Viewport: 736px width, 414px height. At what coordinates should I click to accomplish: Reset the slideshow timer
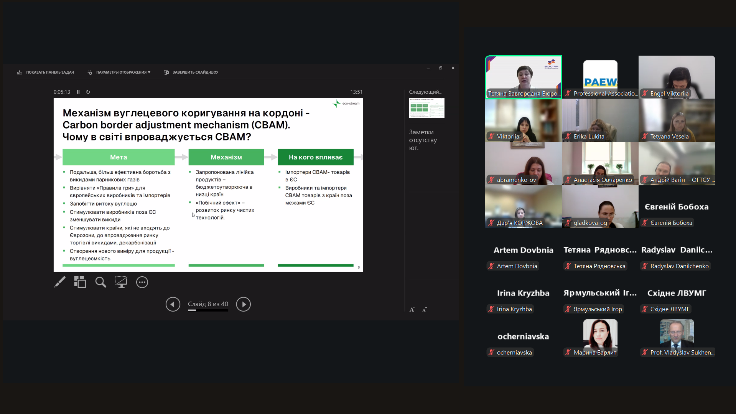tap(88, 92)
